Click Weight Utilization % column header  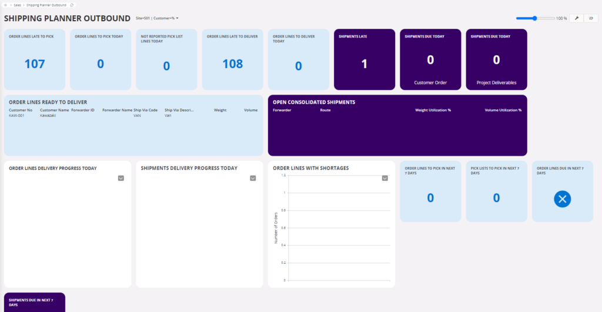tap(433, 110)
